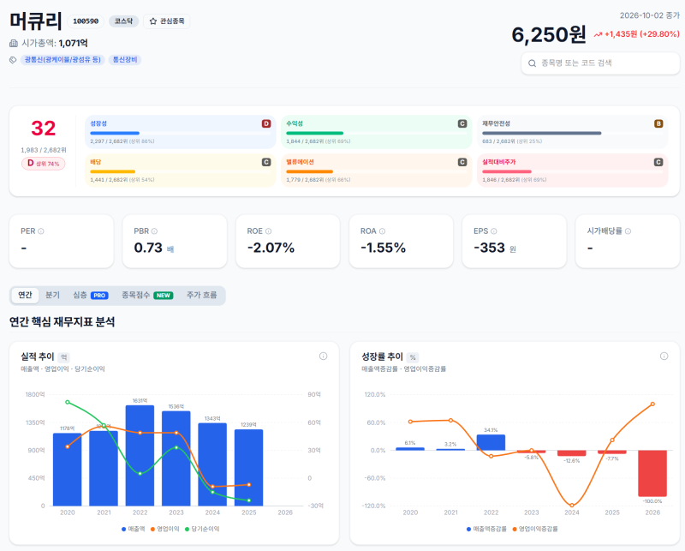The width and height of the screenshot is (685, 551).
Task: Toggle 당기순이익 legend series
Action: click(202, 529)
